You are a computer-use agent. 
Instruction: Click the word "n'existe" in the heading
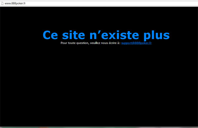click(x=114, y=35)
